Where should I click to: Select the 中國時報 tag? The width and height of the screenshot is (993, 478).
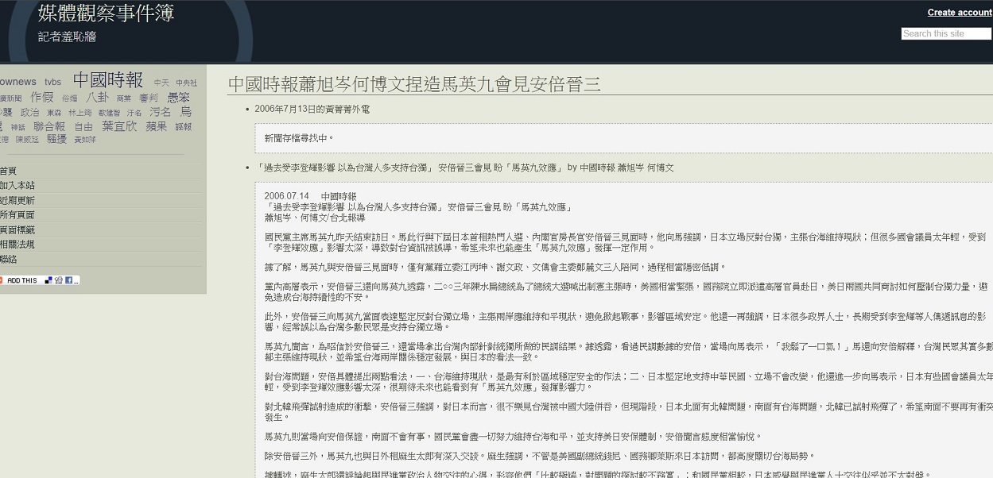108,80
